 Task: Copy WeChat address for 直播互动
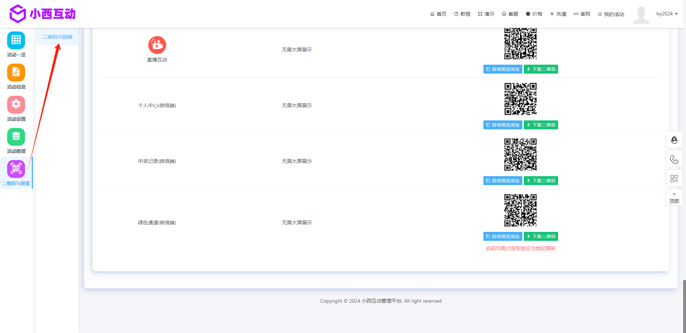(503, 69)
